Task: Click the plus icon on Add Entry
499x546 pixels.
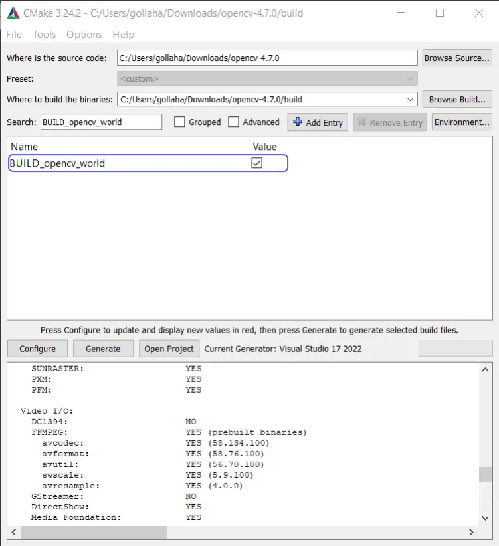Action: (x=298, y=122)
